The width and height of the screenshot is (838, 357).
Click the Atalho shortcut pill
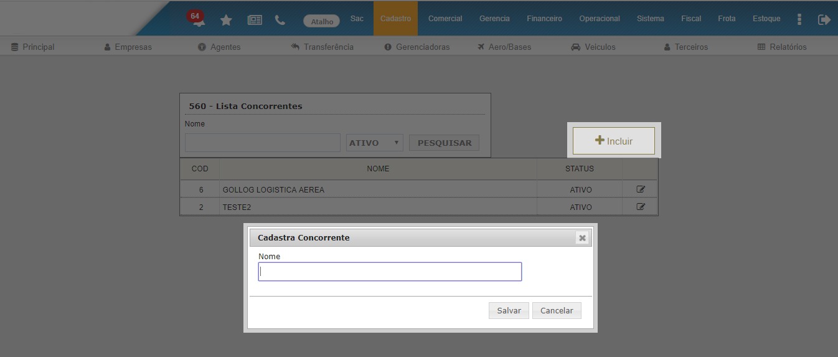pos(322,21)
